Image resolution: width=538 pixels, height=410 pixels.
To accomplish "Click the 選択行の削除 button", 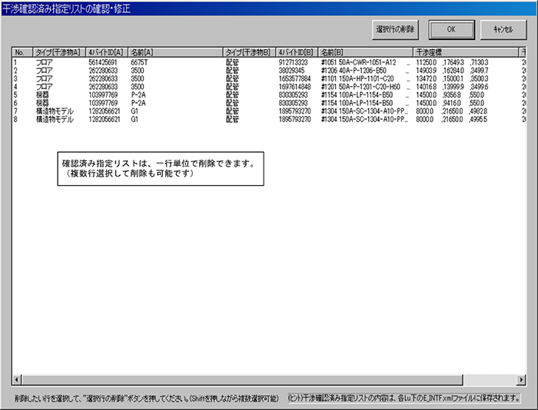I will pos(396,28).
